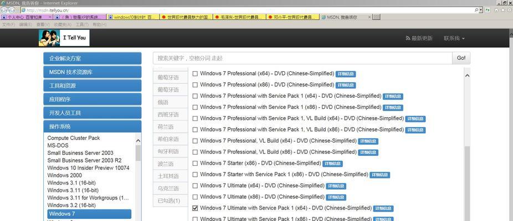This screenshot has height=221, width=513.
Task: Check Windows 7 Professional, VL Build (x64)
Action: 195,141
